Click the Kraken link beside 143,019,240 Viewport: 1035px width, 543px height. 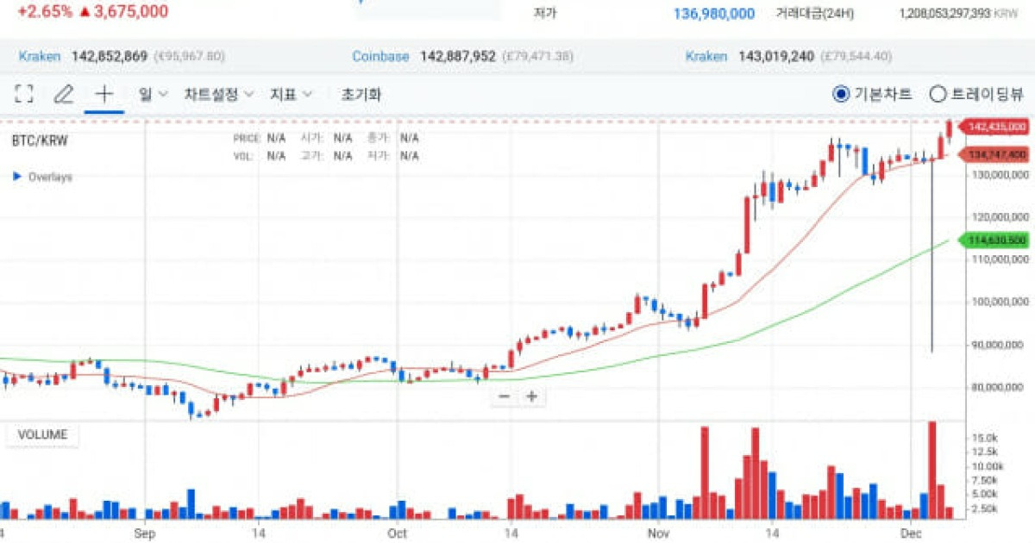706,56
